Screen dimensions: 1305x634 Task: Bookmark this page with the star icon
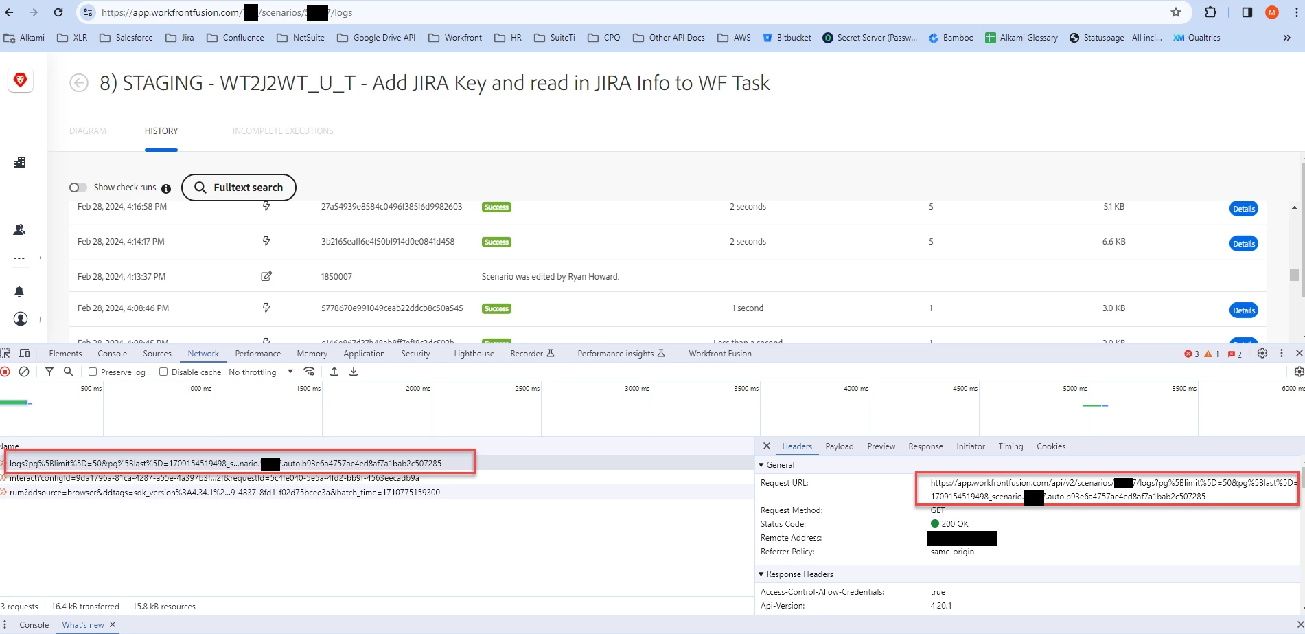(1176, 12)
